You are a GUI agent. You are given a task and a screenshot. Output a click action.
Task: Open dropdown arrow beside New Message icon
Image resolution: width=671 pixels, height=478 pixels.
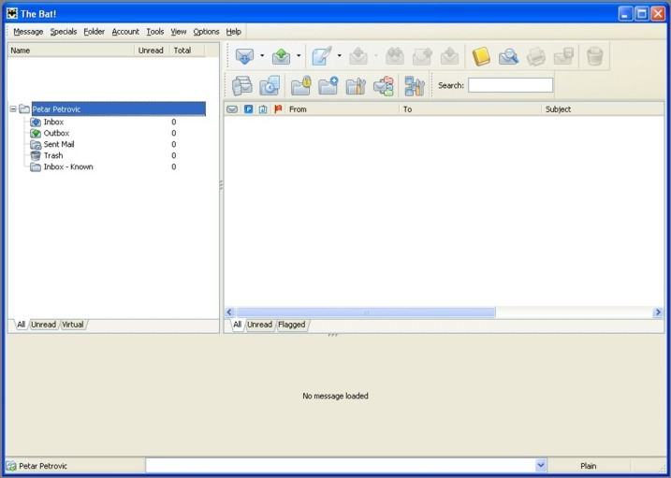pos(340,55)
